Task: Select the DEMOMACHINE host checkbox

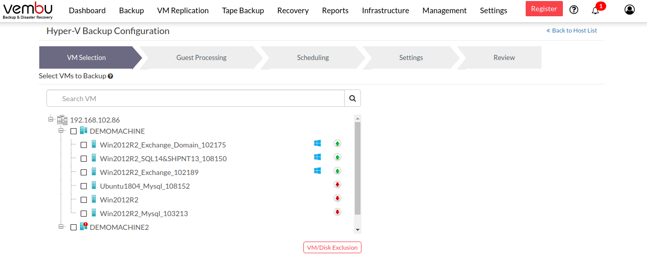Action: (73, 131)
